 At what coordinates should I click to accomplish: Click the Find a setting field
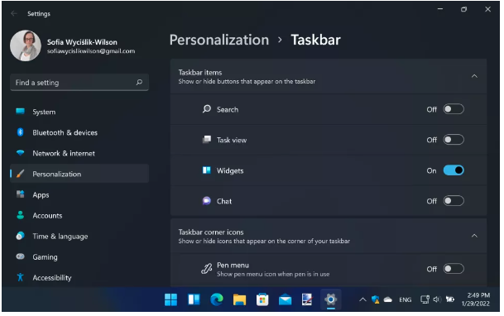point(79,83)
